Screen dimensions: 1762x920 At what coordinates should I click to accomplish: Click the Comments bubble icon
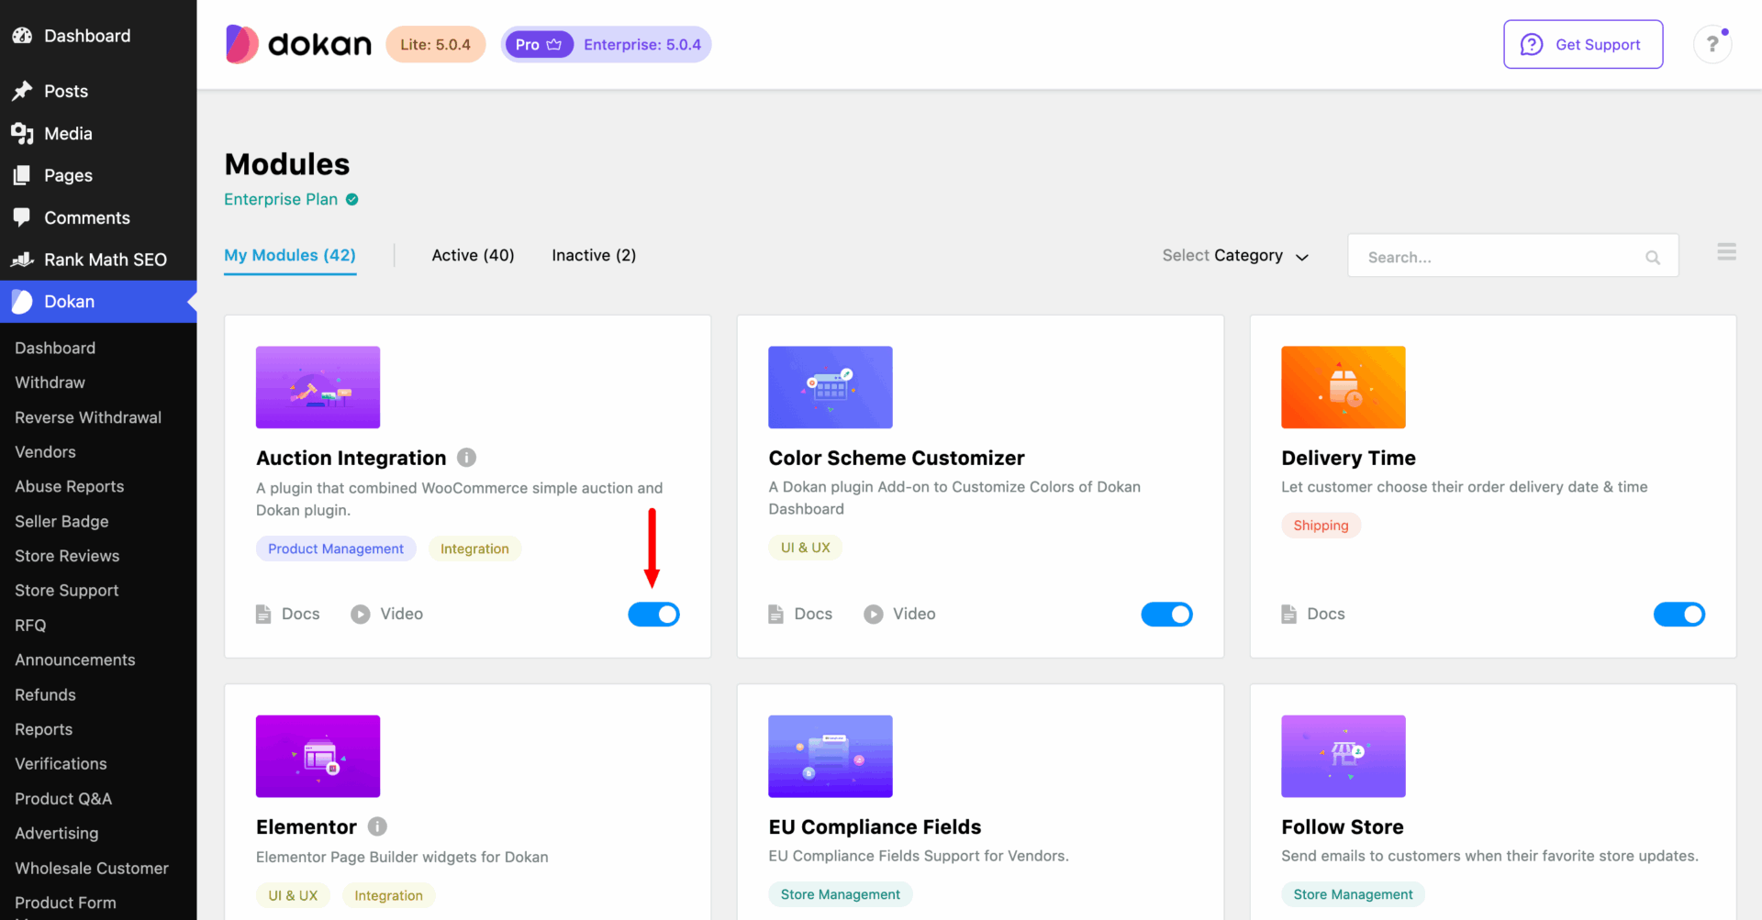click(22, 217)
